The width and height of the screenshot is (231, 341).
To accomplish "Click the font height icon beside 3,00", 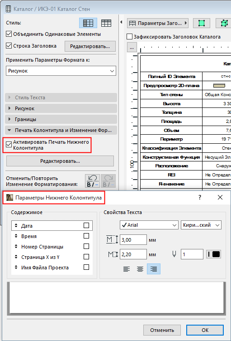I will click(x=112, y=240).
